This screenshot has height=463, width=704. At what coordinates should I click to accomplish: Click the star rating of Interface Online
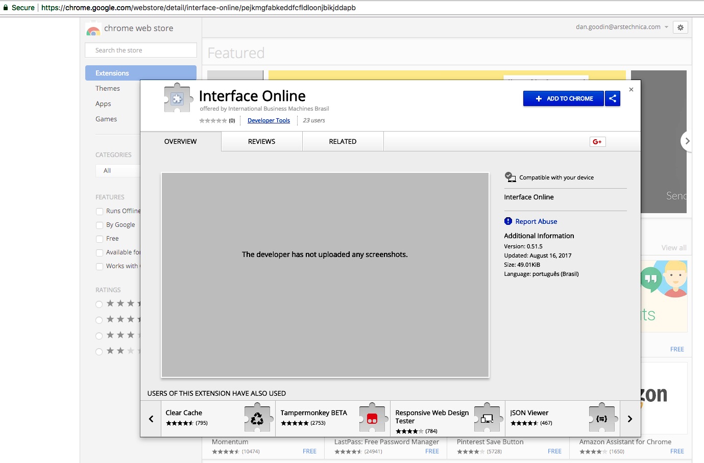point(213,120)
